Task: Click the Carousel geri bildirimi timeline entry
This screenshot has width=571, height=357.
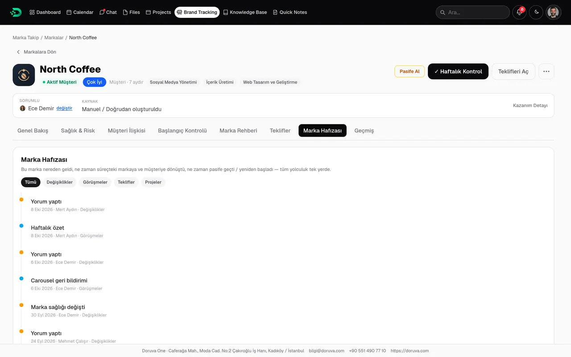Action: point(59,281)
